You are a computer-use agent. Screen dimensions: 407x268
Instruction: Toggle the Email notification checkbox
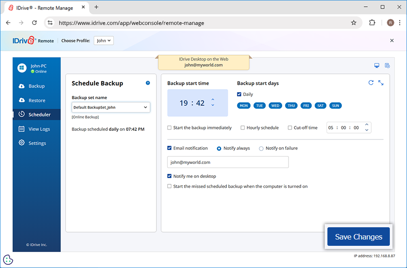pyautogui.click(x=169, y=148)
